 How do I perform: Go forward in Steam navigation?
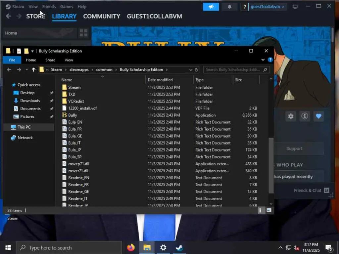(x=19, y=16)
